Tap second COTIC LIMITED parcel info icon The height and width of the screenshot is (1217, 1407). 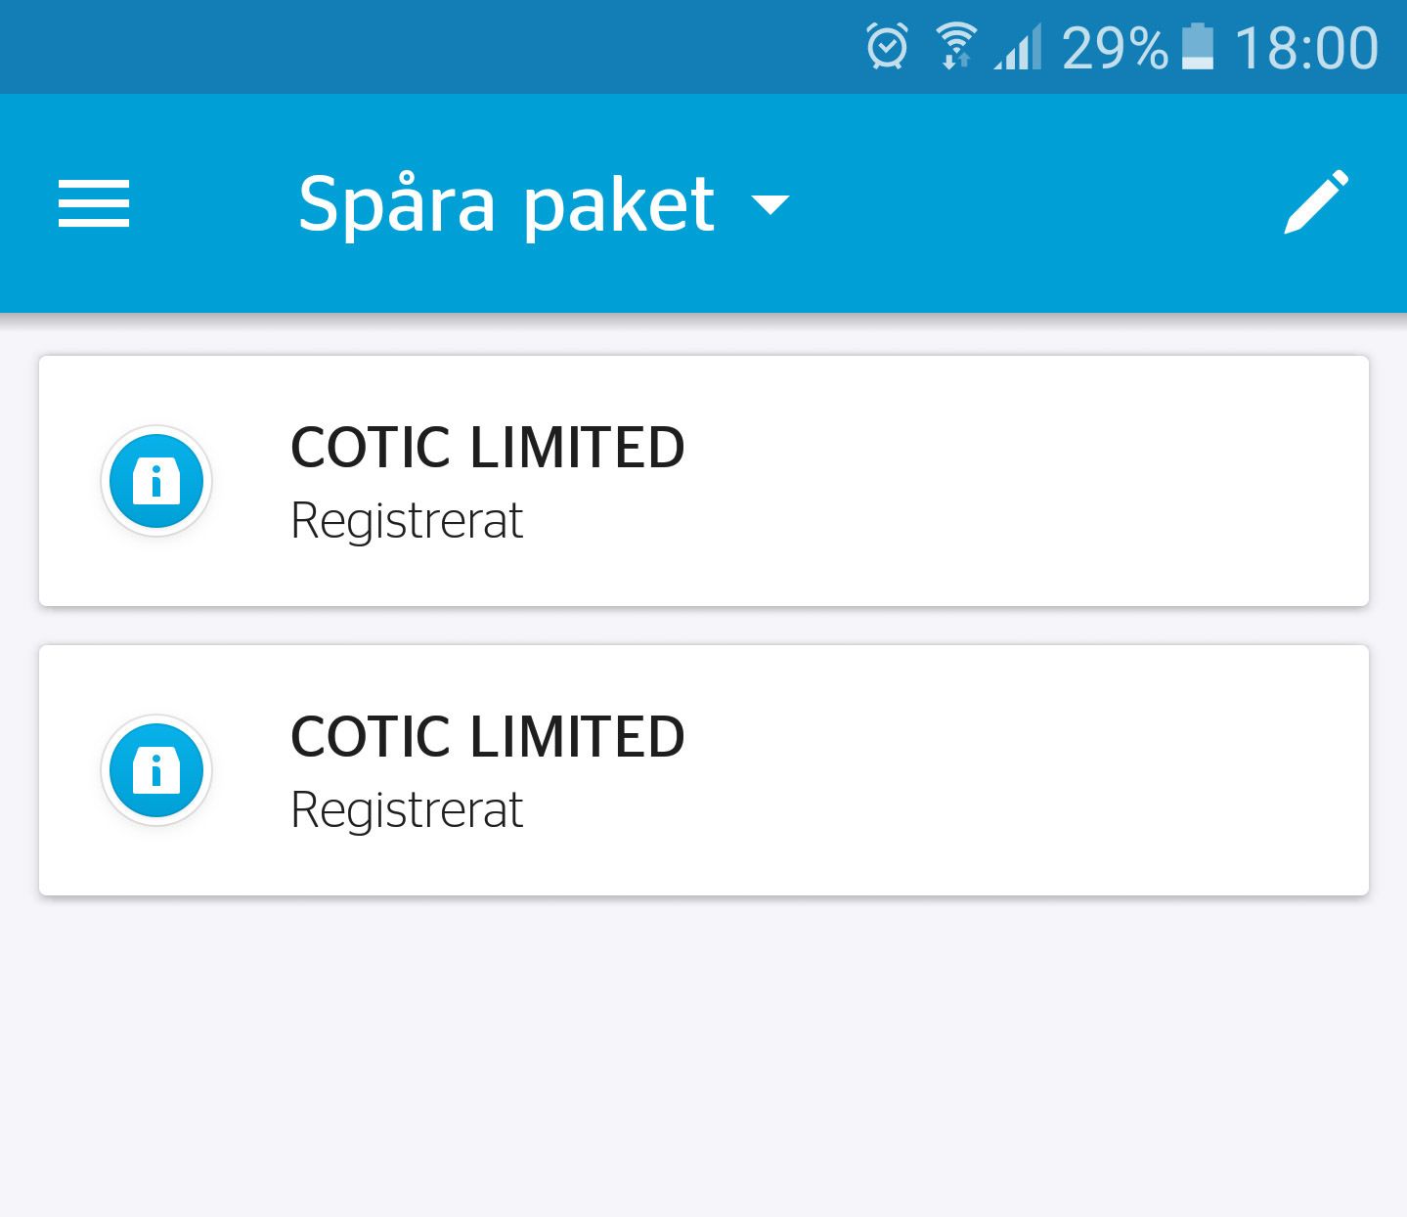pyautogui.click(x=156, y=770)
